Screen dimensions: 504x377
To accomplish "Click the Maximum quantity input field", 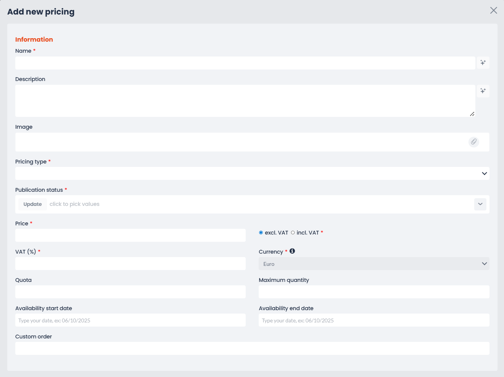I will click(x=374, y=292).
